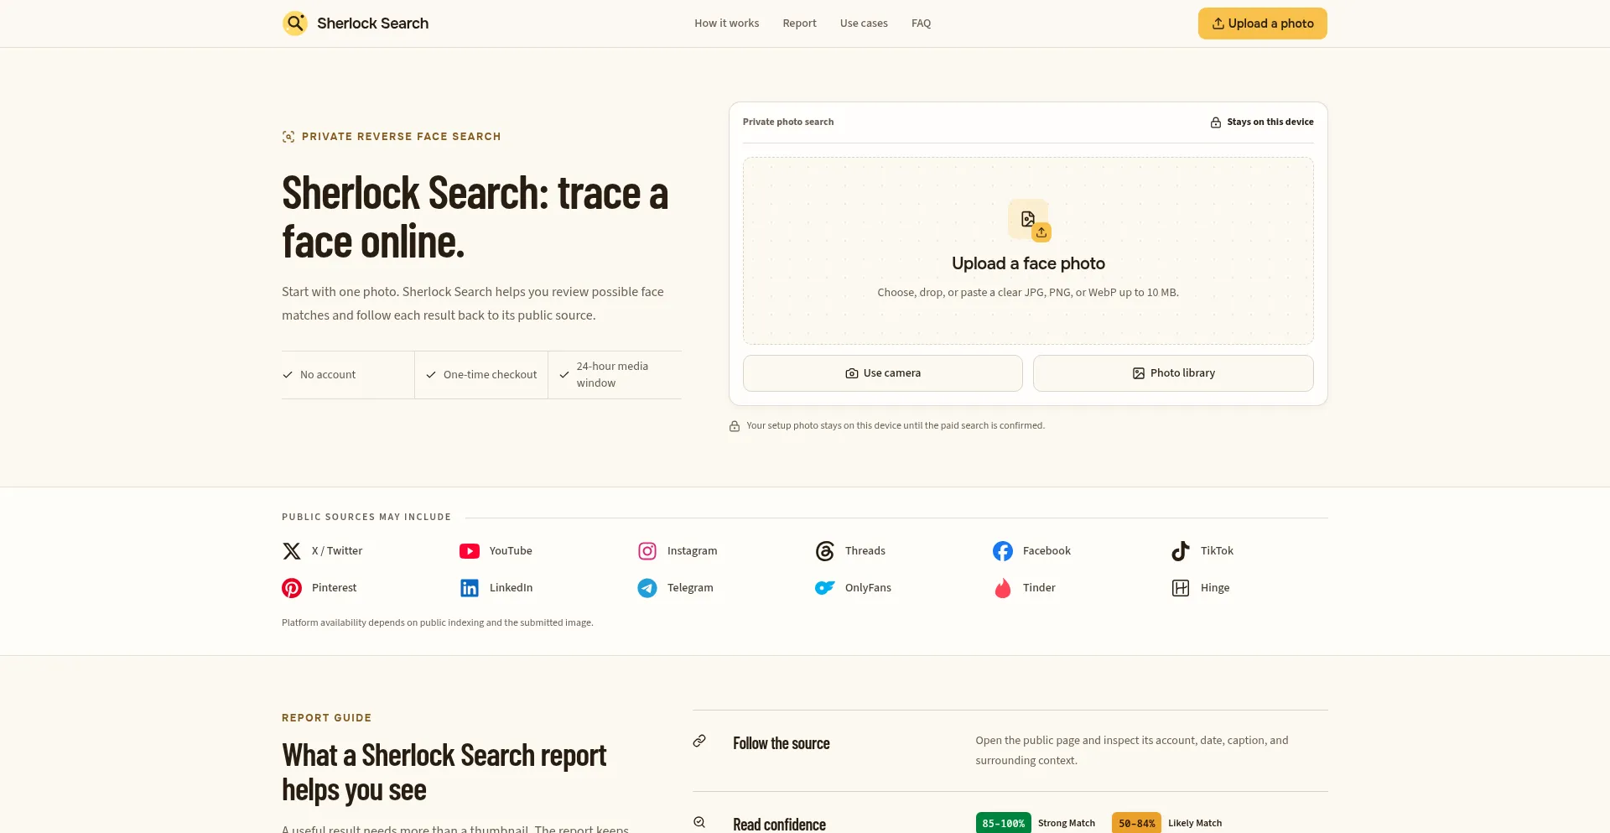Click the lock icon beside setup photo notice
This screenshot has height=833, width=1610.
(735, 426)
